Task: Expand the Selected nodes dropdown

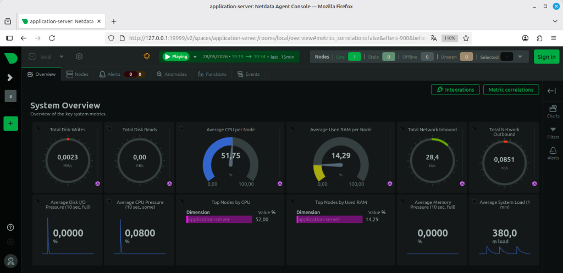Action: coord(520,57)
